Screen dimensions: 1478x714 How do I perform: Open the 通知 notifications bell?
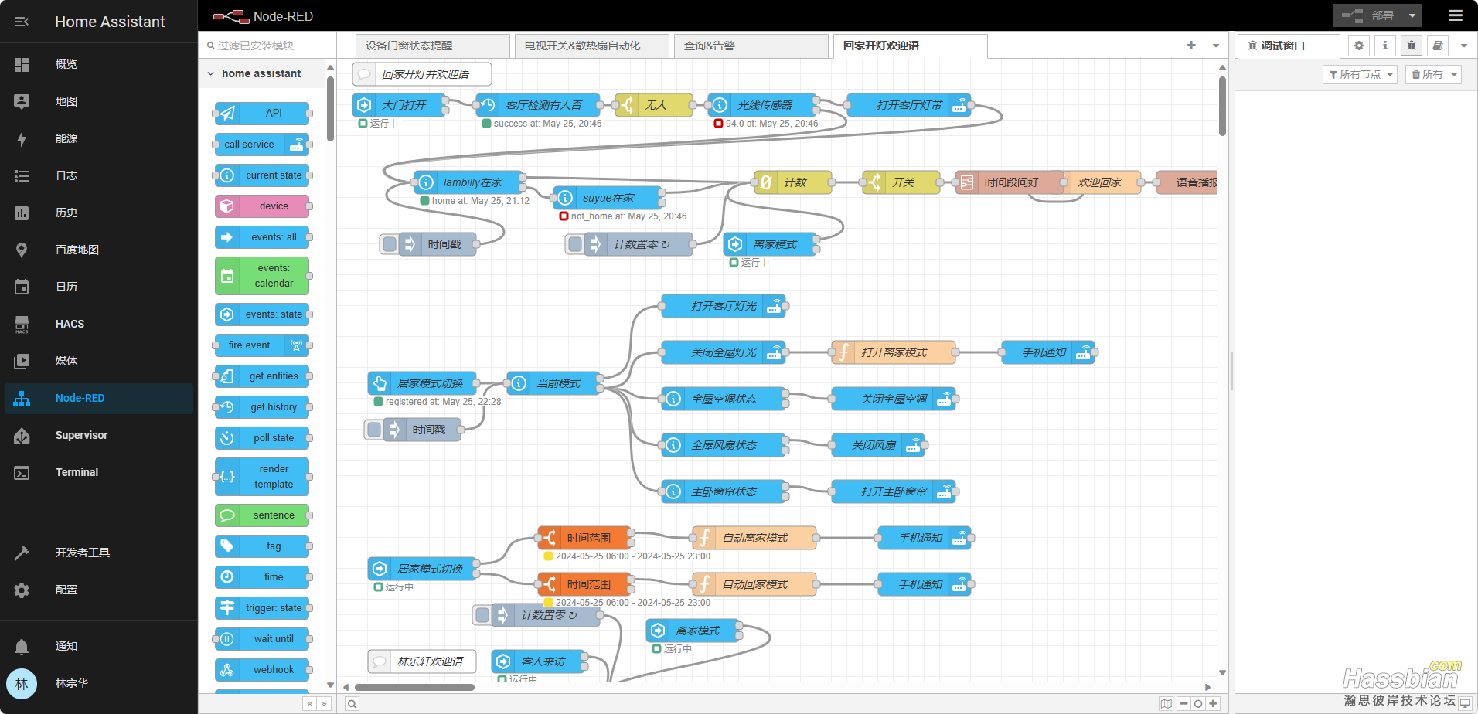coord(22,646)
